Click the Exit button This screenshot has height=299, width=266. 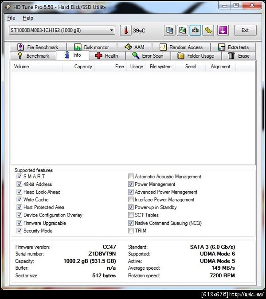click(x=245, y=30)
